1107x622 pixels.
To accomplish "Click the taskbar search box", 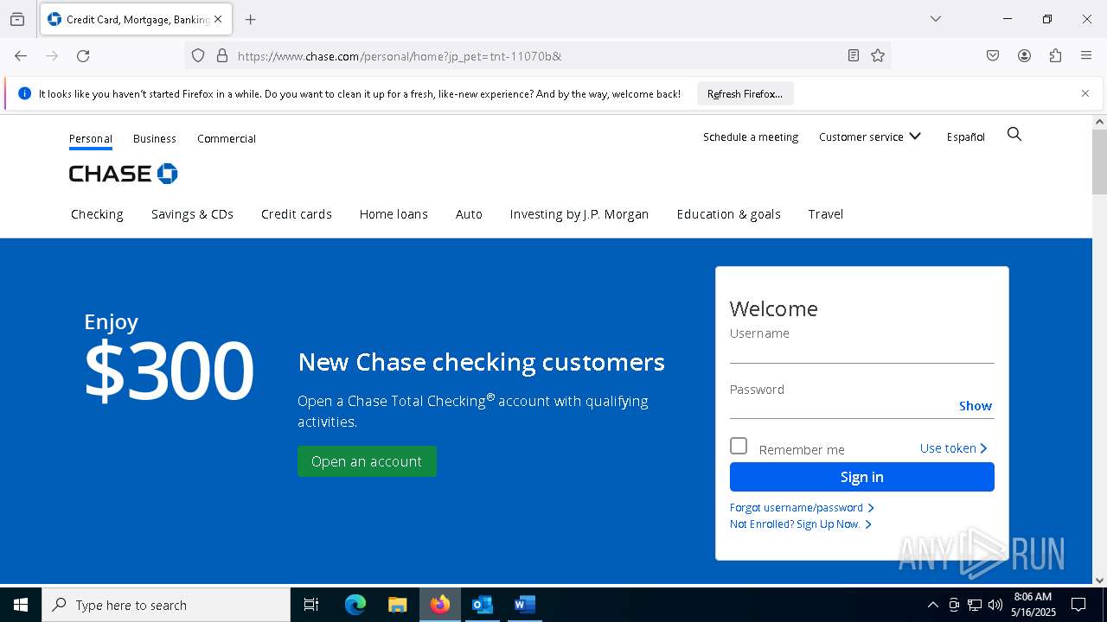I will (x=166, y=605).
